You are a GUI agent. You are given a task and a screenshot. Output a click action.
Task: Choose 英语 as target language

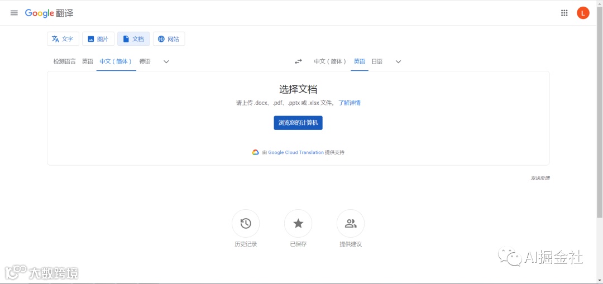pyautogui.click(x=360, y=61)
